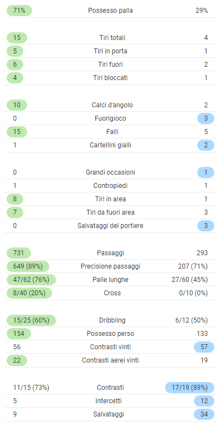The width and height of the screenshot is (221, 431).
Task: Select the Cartellini gialli label
Action: pyautogui.click(x=110, y=145)
